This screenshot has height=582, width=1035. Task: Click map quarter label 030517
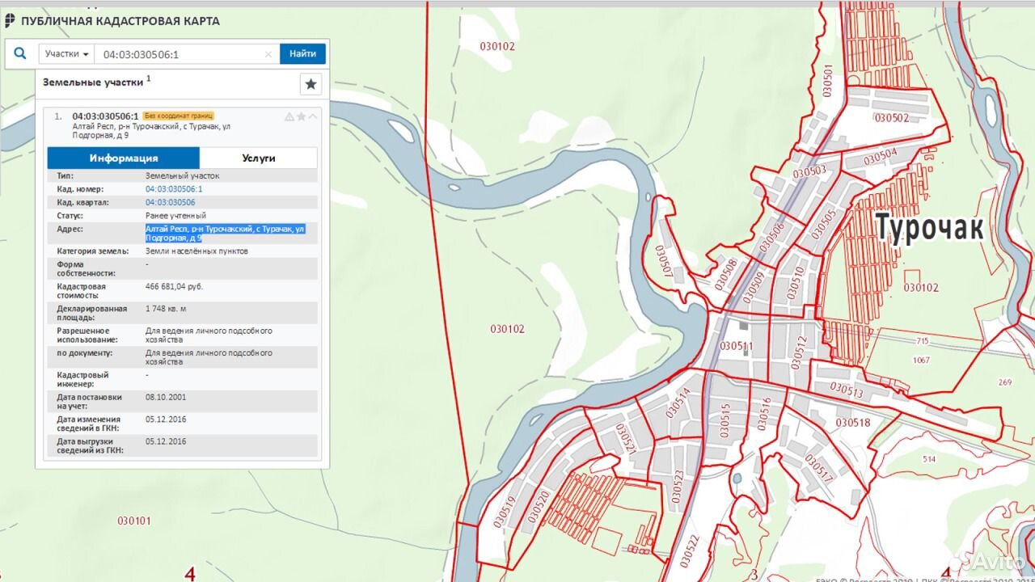point(819,468)
